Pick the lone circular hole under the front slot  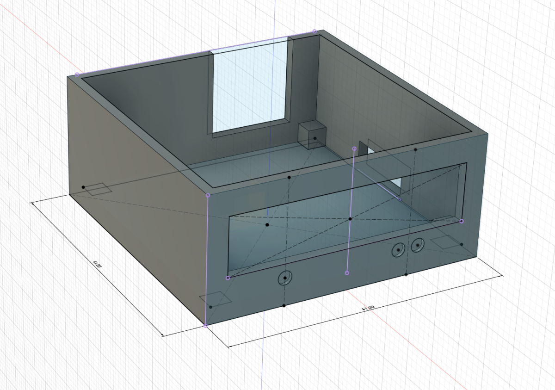pyautogui.click(x=285, y=278)
